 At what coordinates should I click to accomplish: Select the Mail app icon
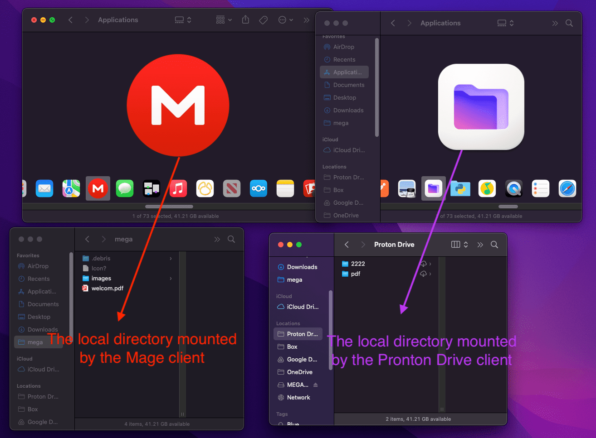(x=44, y=188)
